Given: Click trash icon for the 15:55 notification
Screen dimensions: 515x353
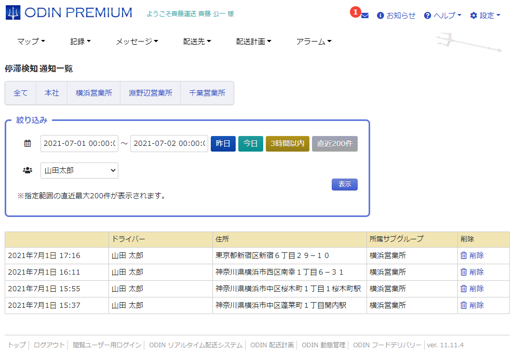Looking at the screenshot, I should [x=463, y=289].
